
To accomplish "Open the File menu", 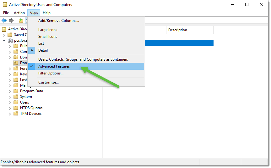I will (6, 13).
